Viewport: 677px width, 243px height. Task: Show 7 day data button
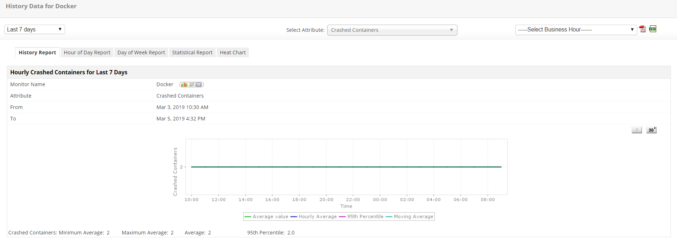tap(637, 130)
